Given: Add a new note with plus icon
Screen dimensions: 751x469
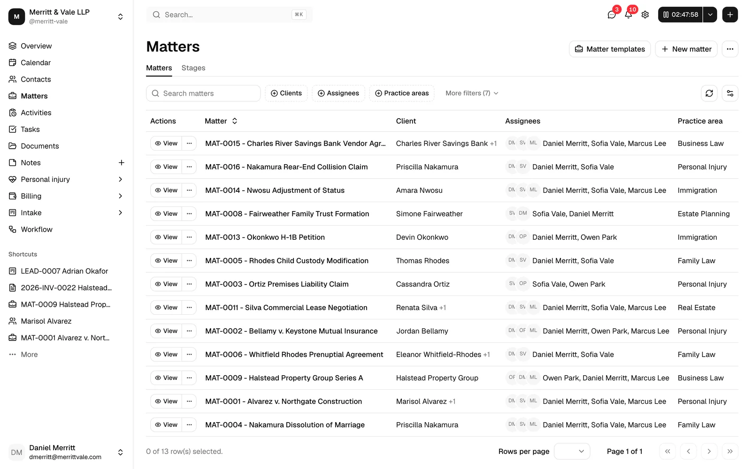Looking at the screenshot, I should pos(122,163).
